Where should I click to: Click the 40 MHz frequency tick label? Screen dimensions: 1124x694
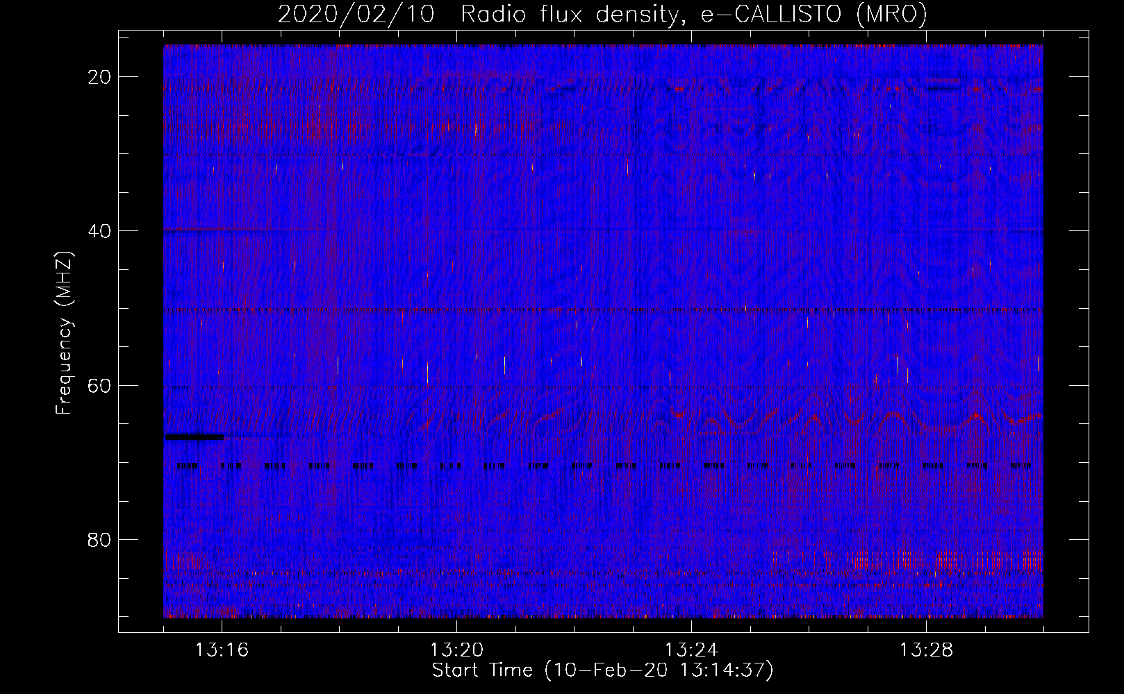click(99, 231)
